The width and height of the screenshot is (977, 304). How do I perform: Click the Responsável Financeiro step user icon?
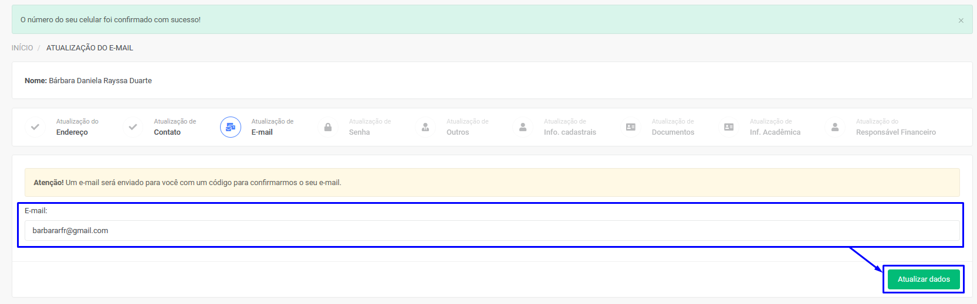click(835, 127)
